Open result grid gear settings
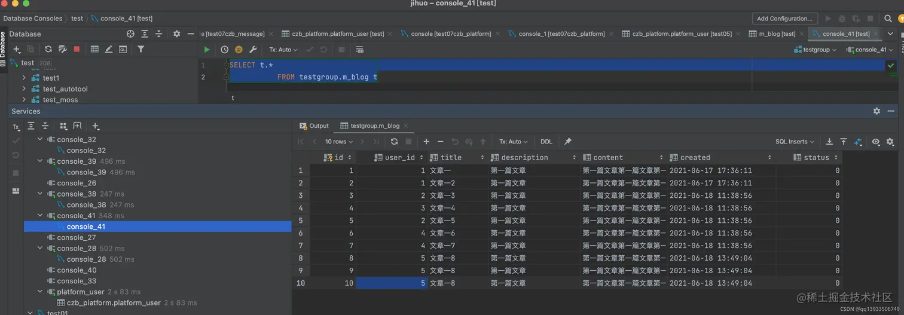 [890, 142]
